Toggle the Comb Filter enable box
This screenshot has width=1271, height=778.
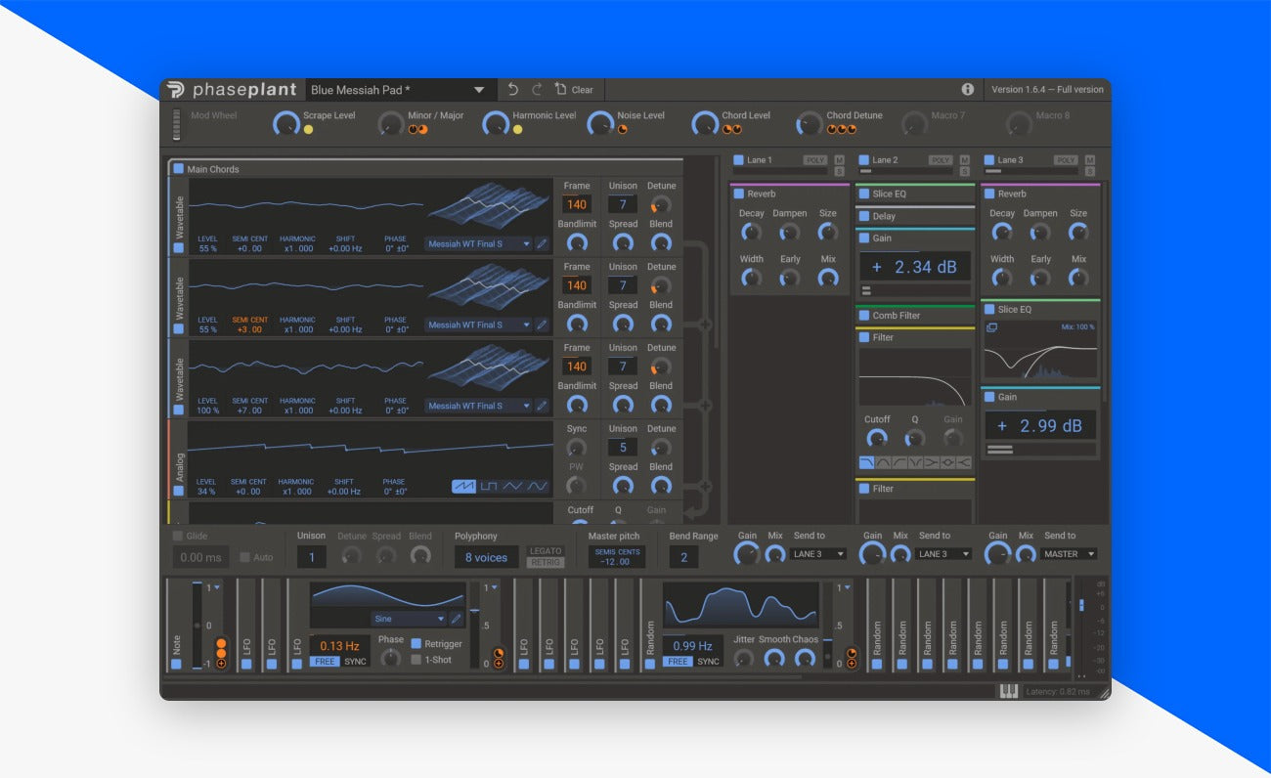pyautogui.click(x=864, y=316)
